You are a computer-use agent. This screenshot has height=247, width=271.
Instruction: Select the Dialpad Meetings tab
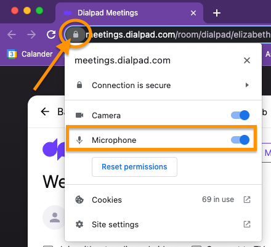pos(129,13)
